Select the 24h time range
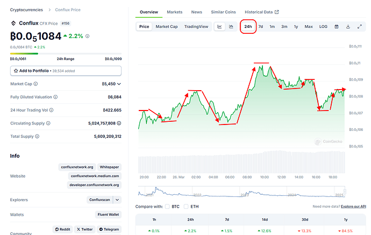This screenshot has width=371, height=235. pos(248,27)
